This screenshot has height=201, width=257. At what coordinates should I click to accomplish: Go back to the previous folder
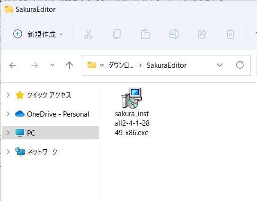(13, 65)
